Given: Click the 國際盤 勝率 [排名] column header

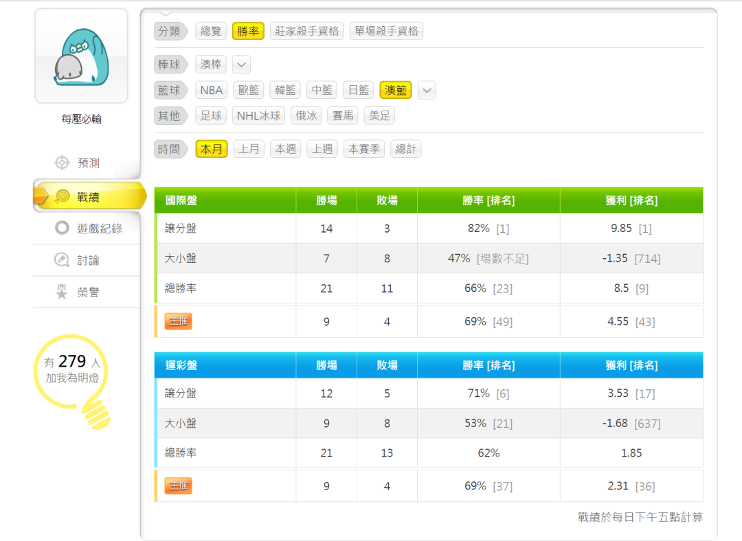Looking at the screenshot, I should pyautogui.click(x=489, y=200).
